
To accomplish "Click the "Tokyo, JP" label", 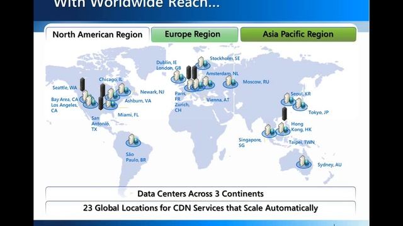I will click(318, 112).
